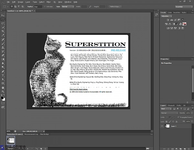194x150 pixels.
Task: Add a Black & White adjustment
Action: point(173,24)
